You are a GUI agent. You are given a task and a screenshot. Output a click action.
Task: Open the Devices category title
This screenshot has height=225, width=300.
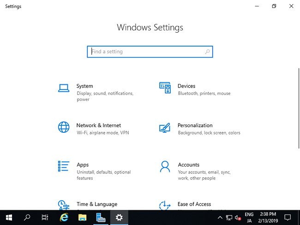click(x=186, y=86)
